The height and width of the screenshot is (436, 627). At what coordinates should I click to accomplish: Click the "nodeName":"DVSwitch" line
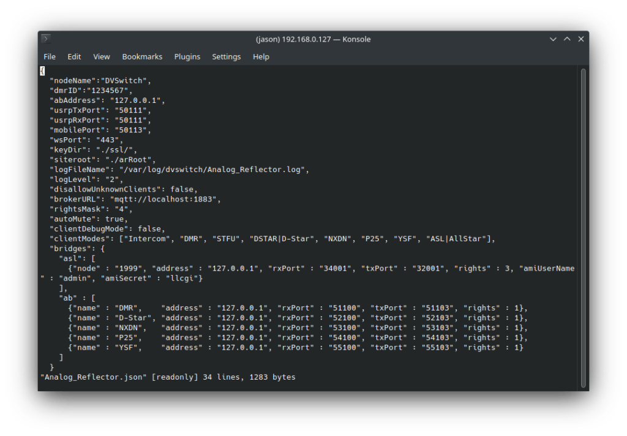tap(100, 80)
